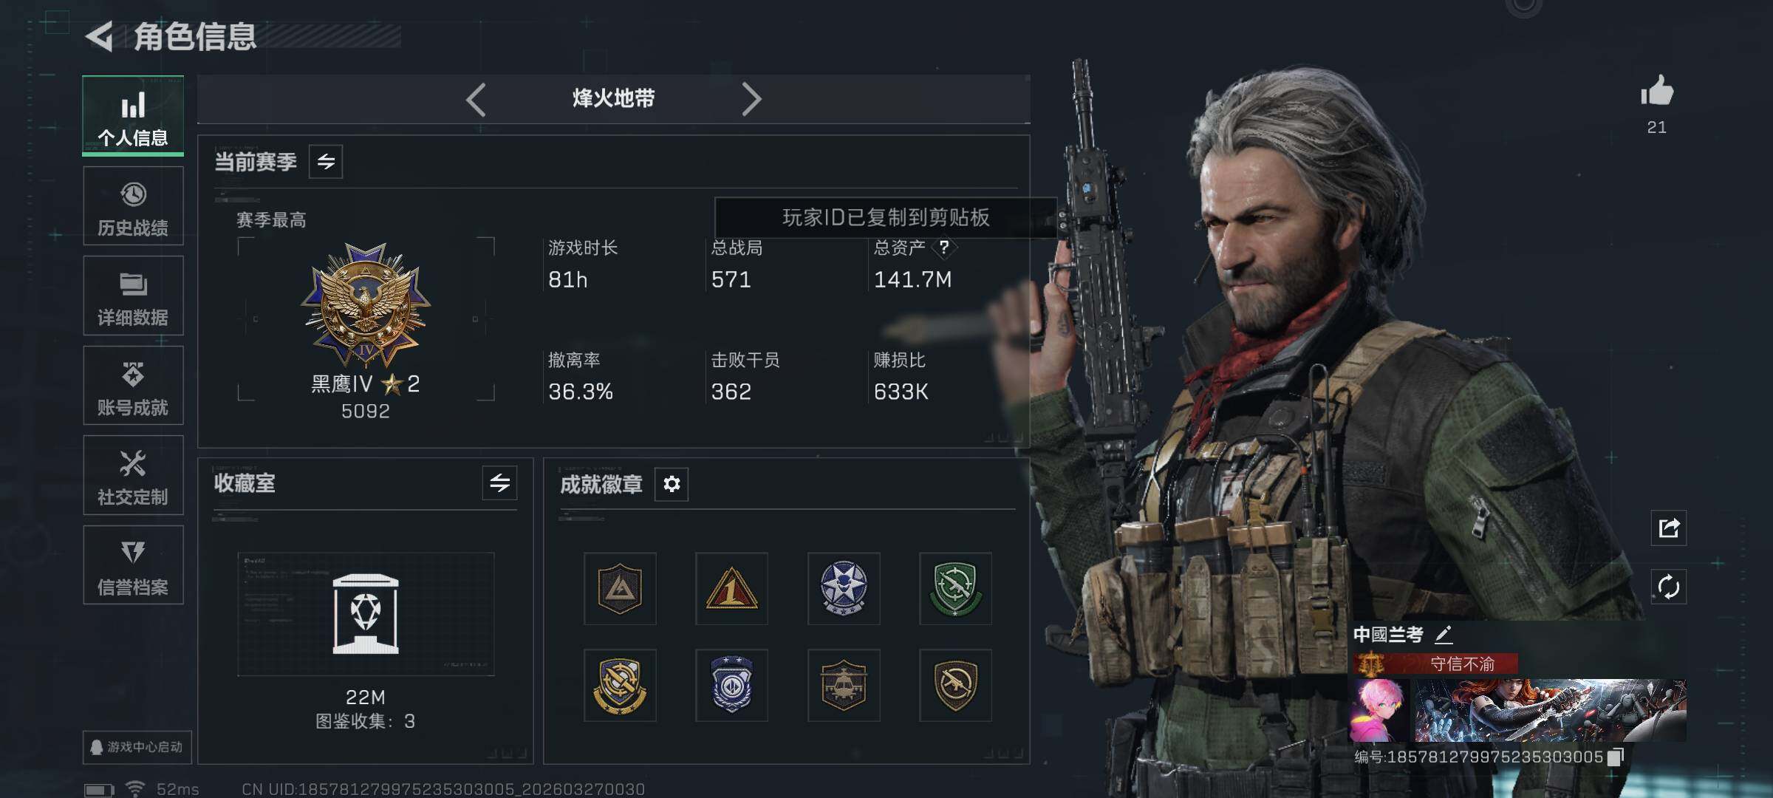Image resolution: width=1773 pixels, height=798 pixels.
Task: Switch to next mode with right chevron
Action: [x=751, y=99]
